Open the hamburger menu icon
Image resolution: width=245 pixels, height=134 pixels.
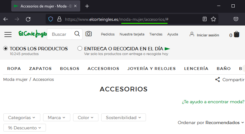tap(8, 34)
